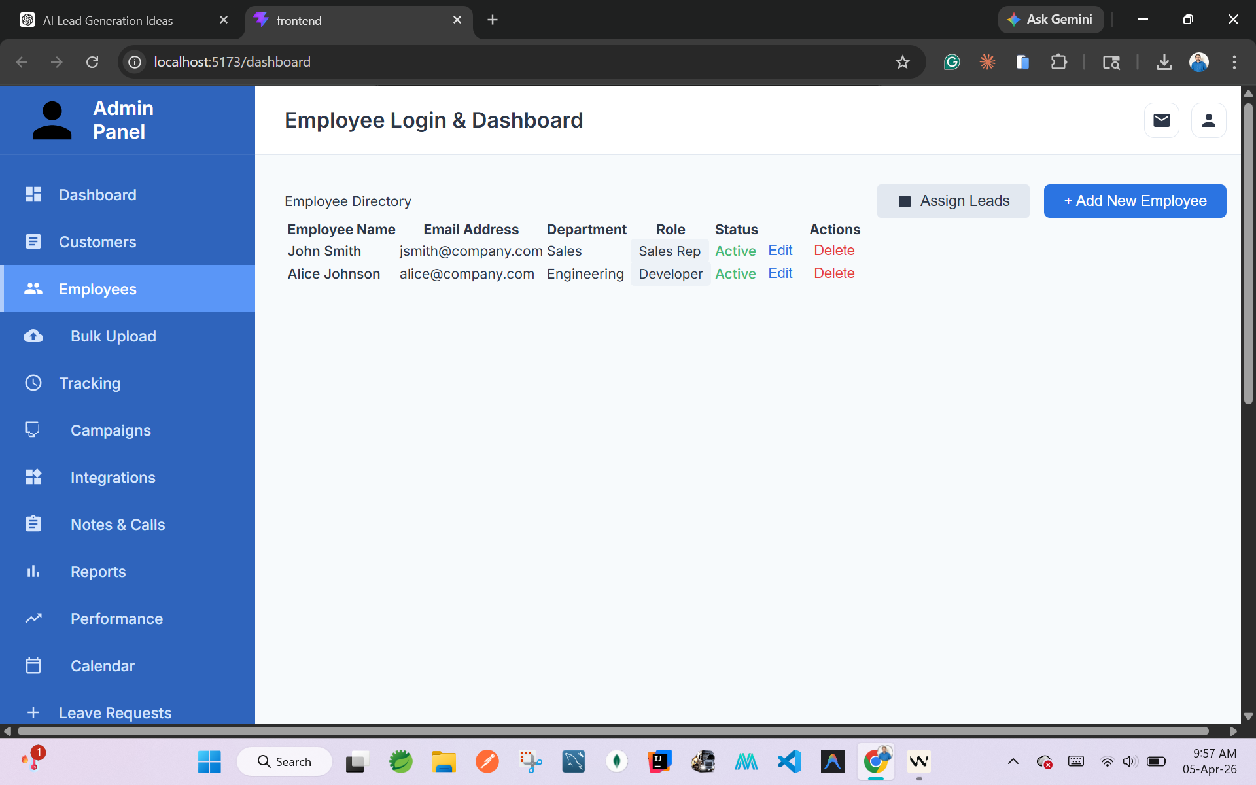Open Postman from the taskbar
This screenshot has height=785, width=1256.
pyautogui.click(x=487, y=761)
